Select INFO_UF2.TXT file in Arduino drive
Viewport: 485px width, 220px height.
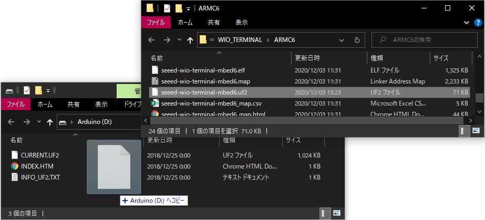click(x=40, y=177)
